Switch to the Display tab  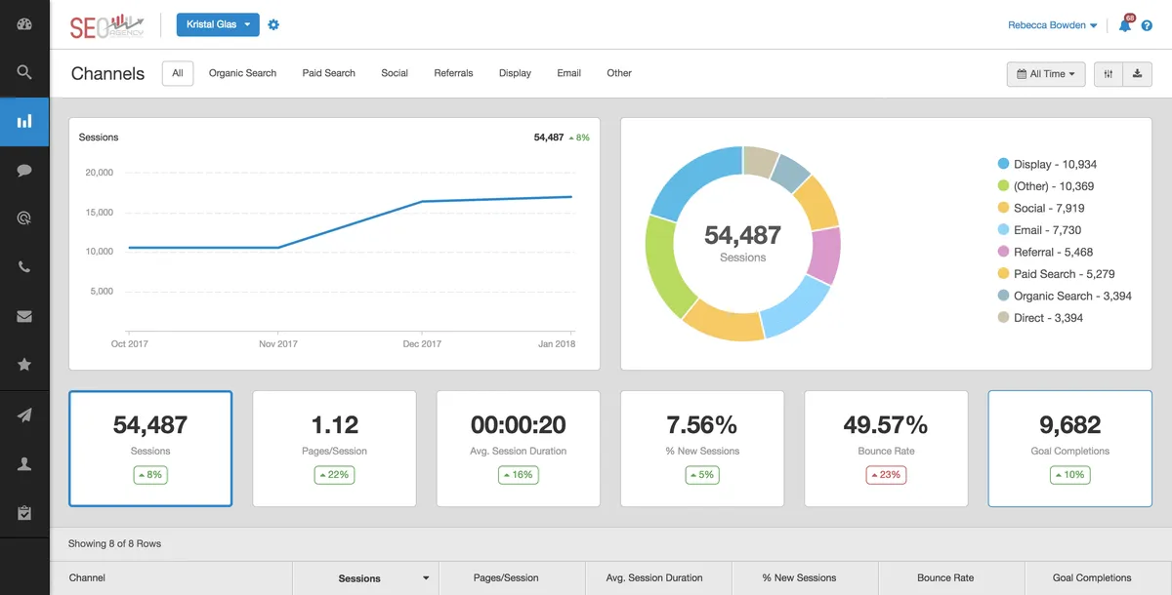click(515, 73)
